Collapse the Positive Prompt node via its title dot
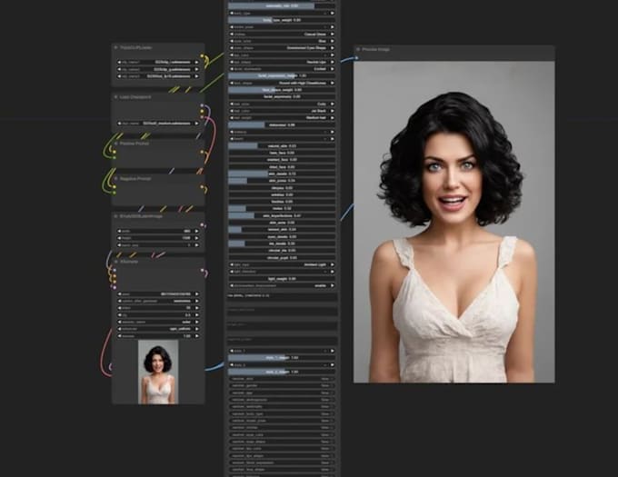618x477 pixels. (116, 143)
